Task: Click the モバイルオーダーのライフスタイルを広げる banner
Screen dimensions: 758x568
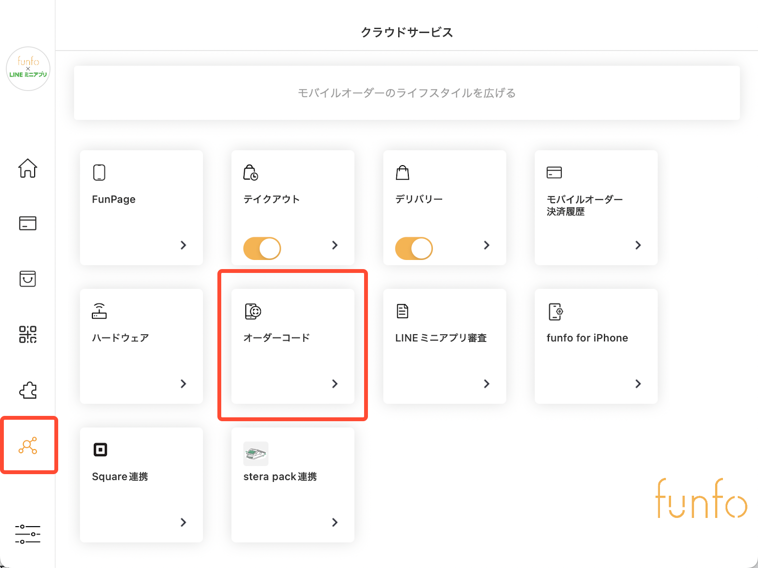Action: (x=407, y=93)
